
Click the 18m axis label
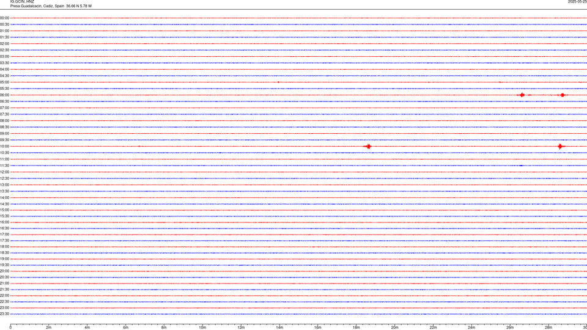(x=356, y=328)
